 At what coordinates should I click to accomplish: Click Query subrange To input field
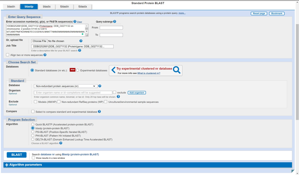111,35
